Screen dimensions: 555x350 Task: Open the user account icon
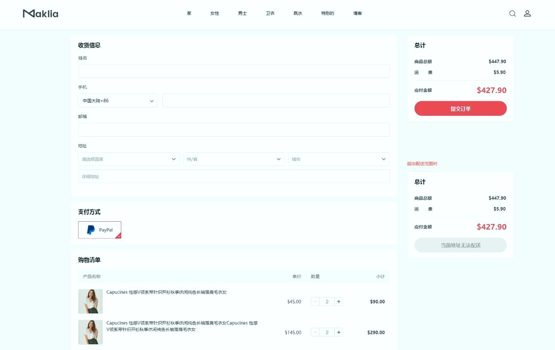[527, 13]
